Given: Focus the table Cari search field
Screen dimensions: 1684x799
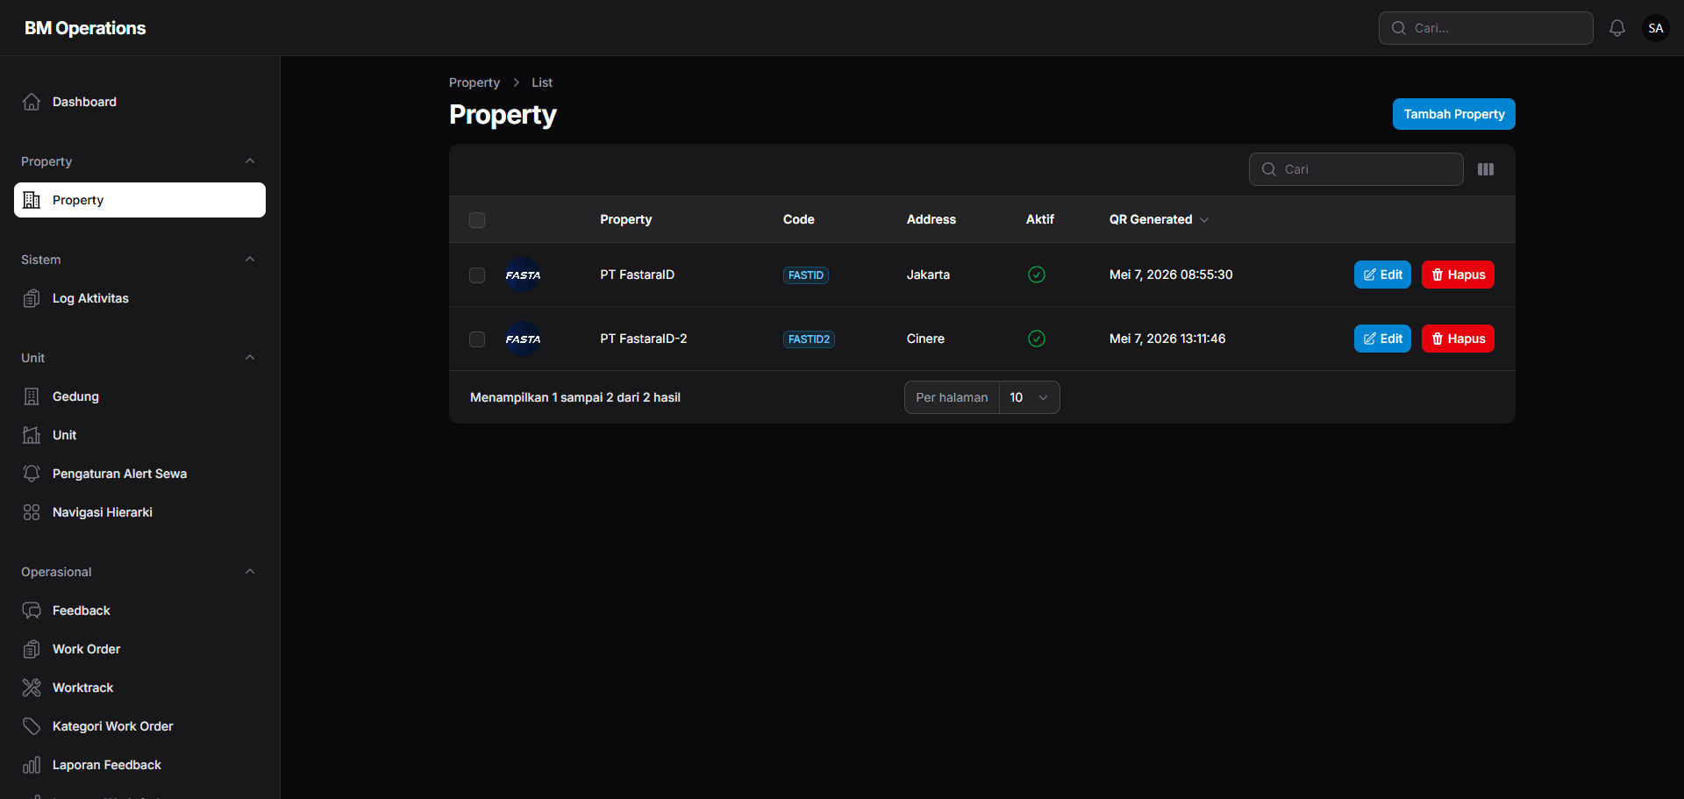Looking at the screenshot, I should (1356, 169).
